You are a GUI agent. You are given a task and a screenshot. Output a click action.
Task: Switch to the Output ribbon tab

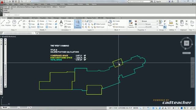[x=63, y=18]
